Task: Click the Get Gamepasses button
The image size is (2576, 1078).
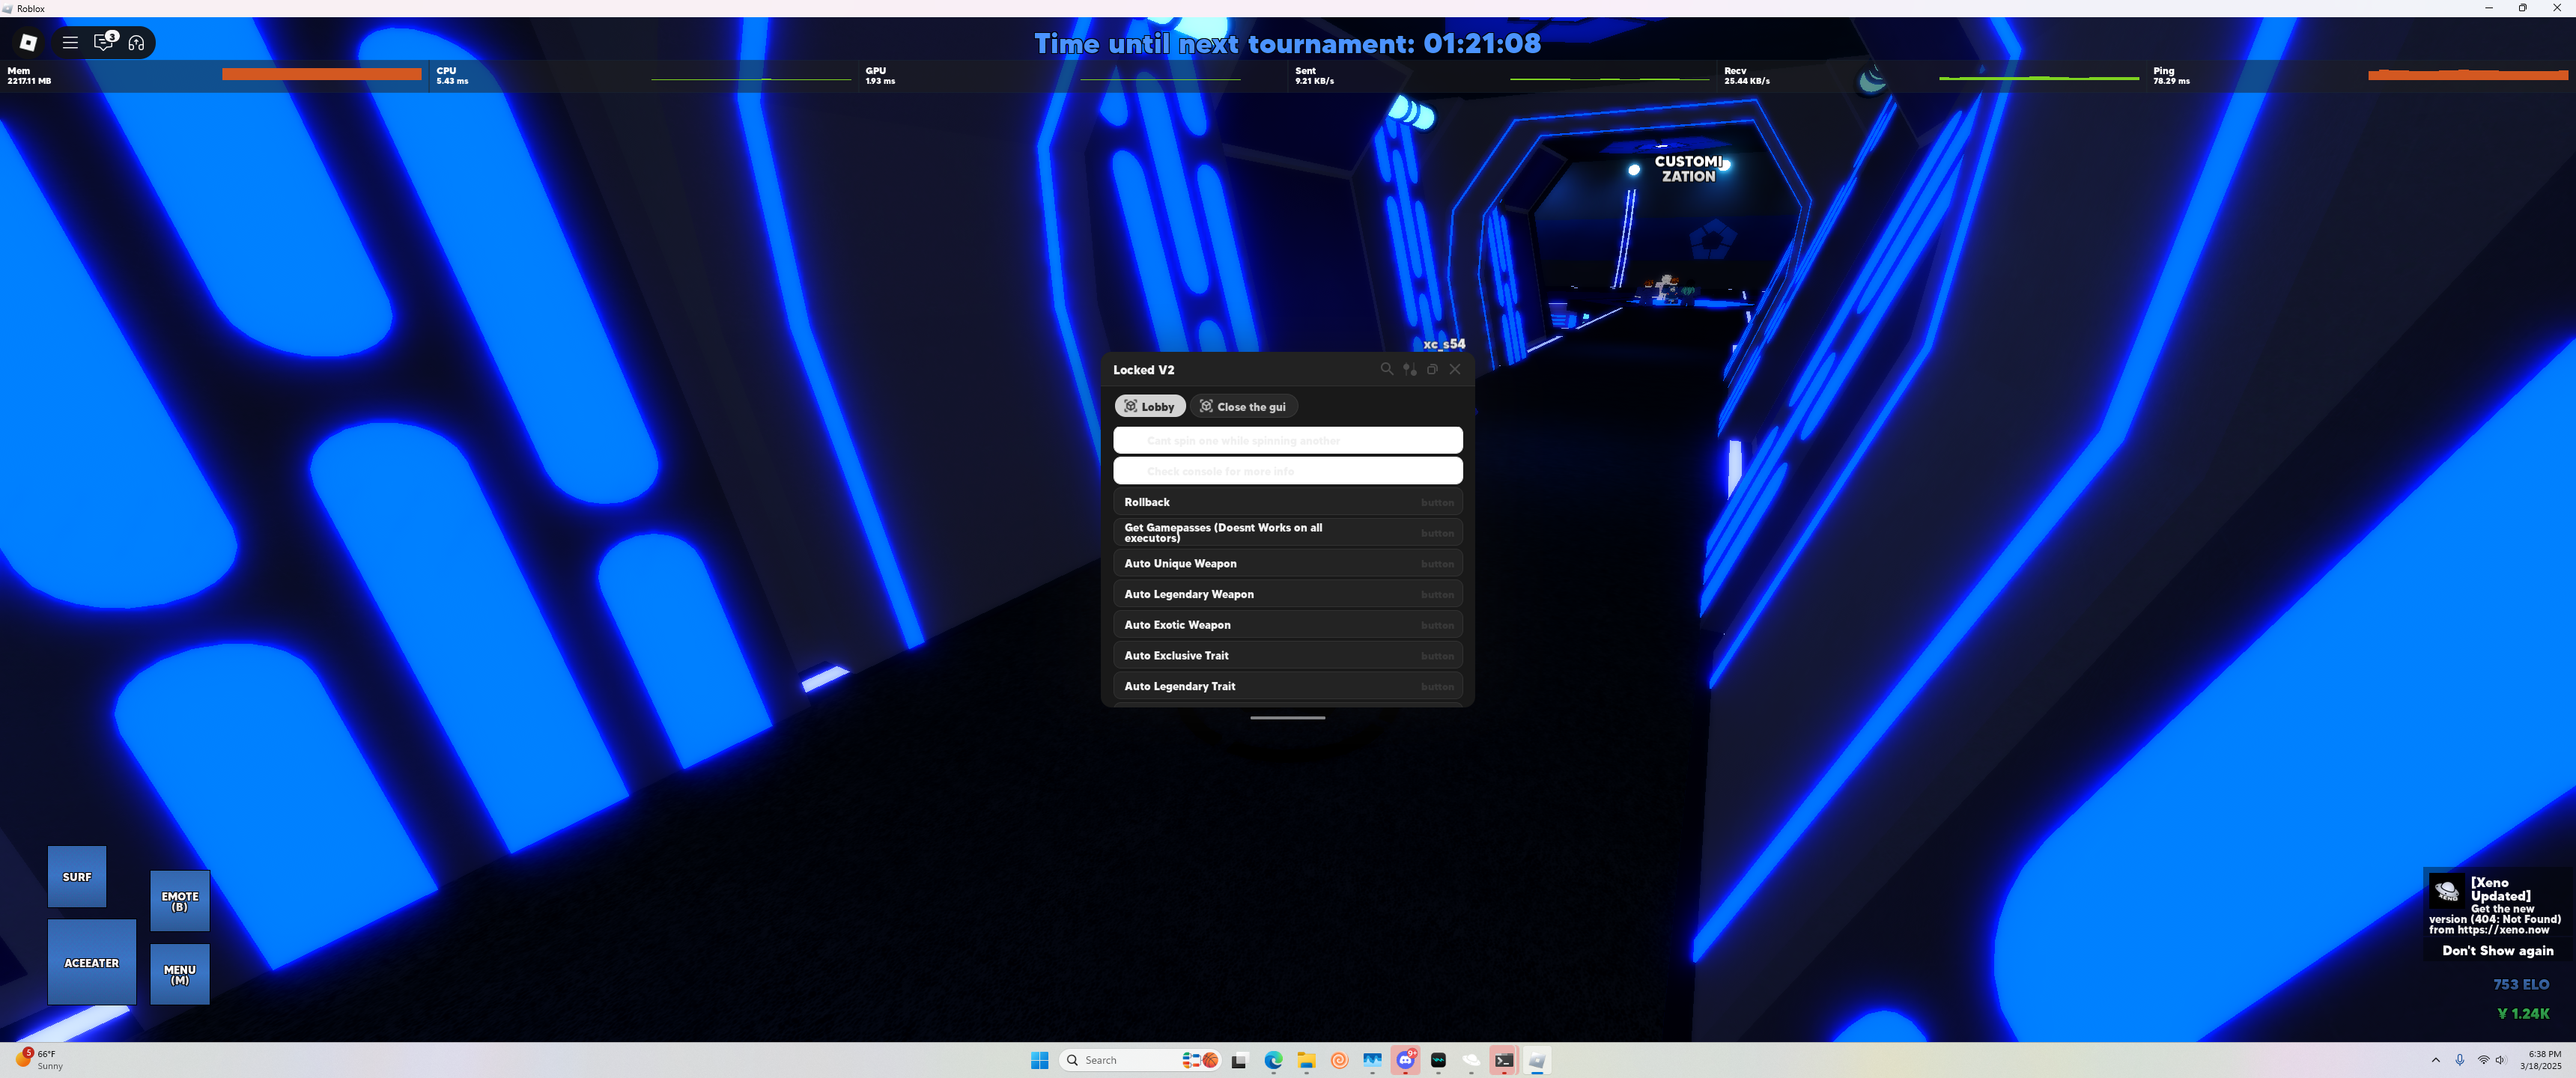Action: (x=1288, y=532)
